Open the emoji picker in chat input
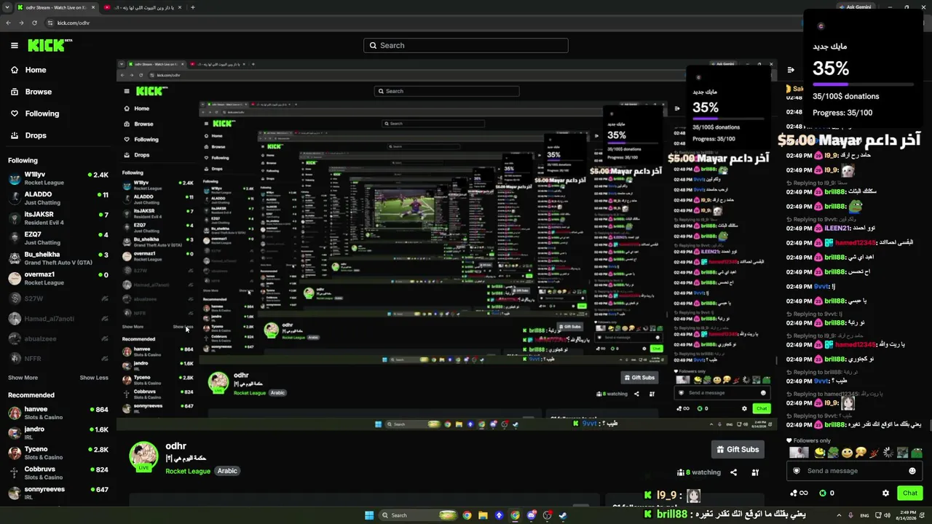This screenshot has height=524, width=932. coord(912,471)
